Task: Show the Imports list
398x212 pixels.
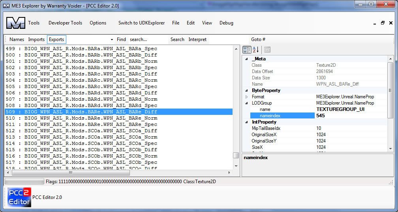Action: coord(36,39)
